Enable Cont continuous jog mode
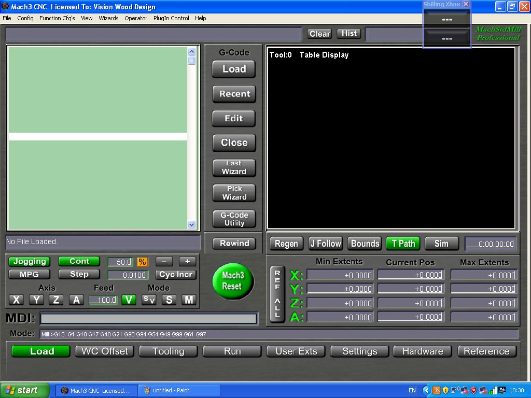Viewport: 531px width, 398px height. (x=79, y=262)
